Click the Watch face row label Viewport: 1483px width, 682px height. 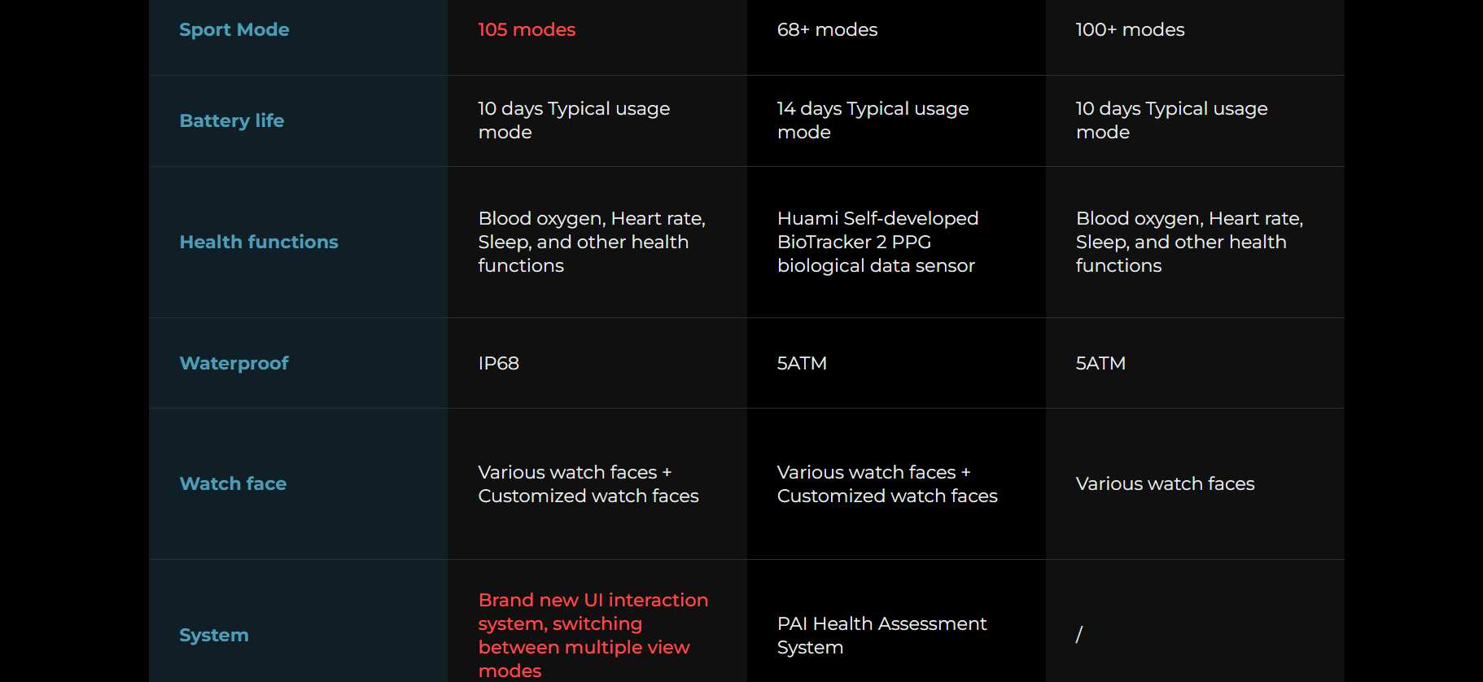point(233,483)
